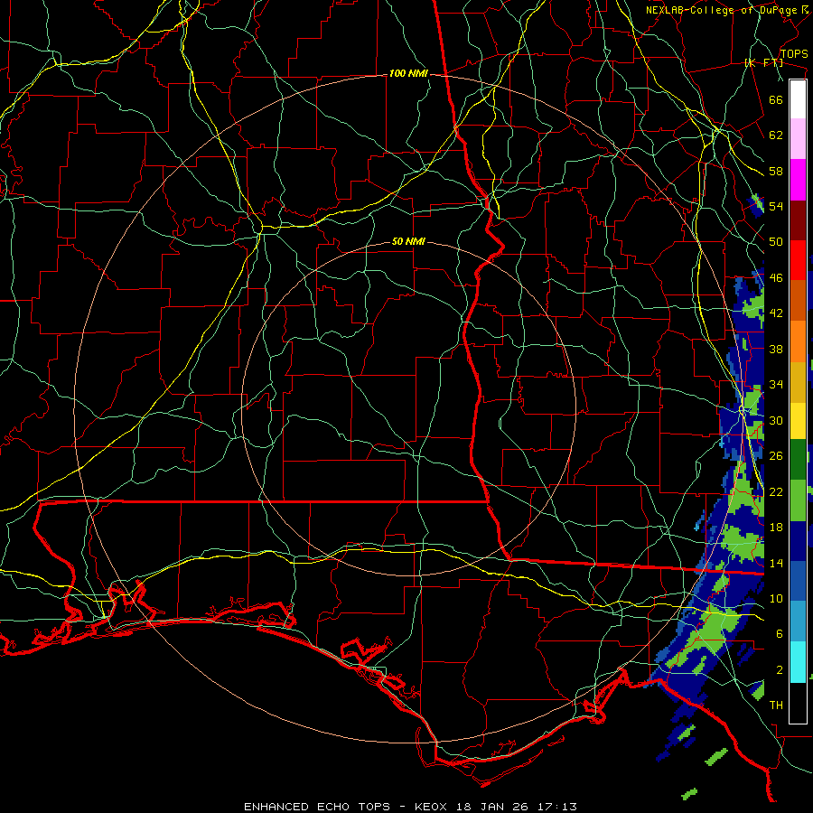Click the 100 NMI range ring label
Screen dimensions: 813x813
click(x=408, y=74)
